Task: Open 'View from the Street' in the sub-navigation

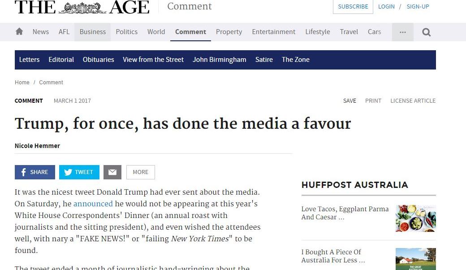Action: (153, 59)
